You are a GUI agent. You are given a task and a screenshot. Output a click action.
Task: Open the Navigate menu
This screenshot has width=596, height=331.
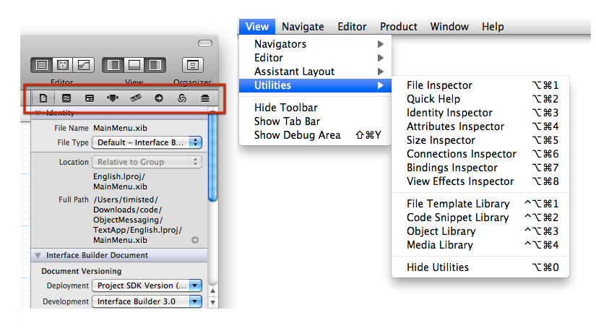click(303, 27)
